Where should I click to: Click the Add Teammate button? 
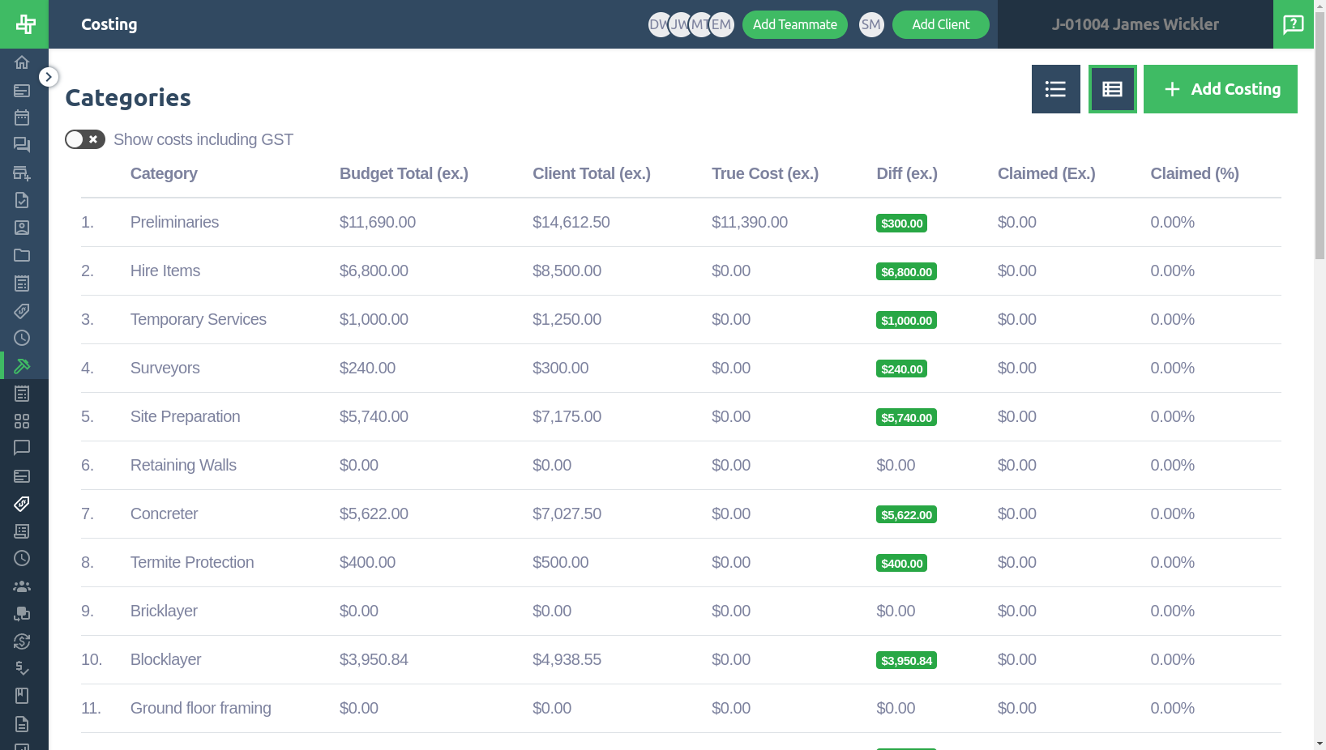[x=794, y=24]
